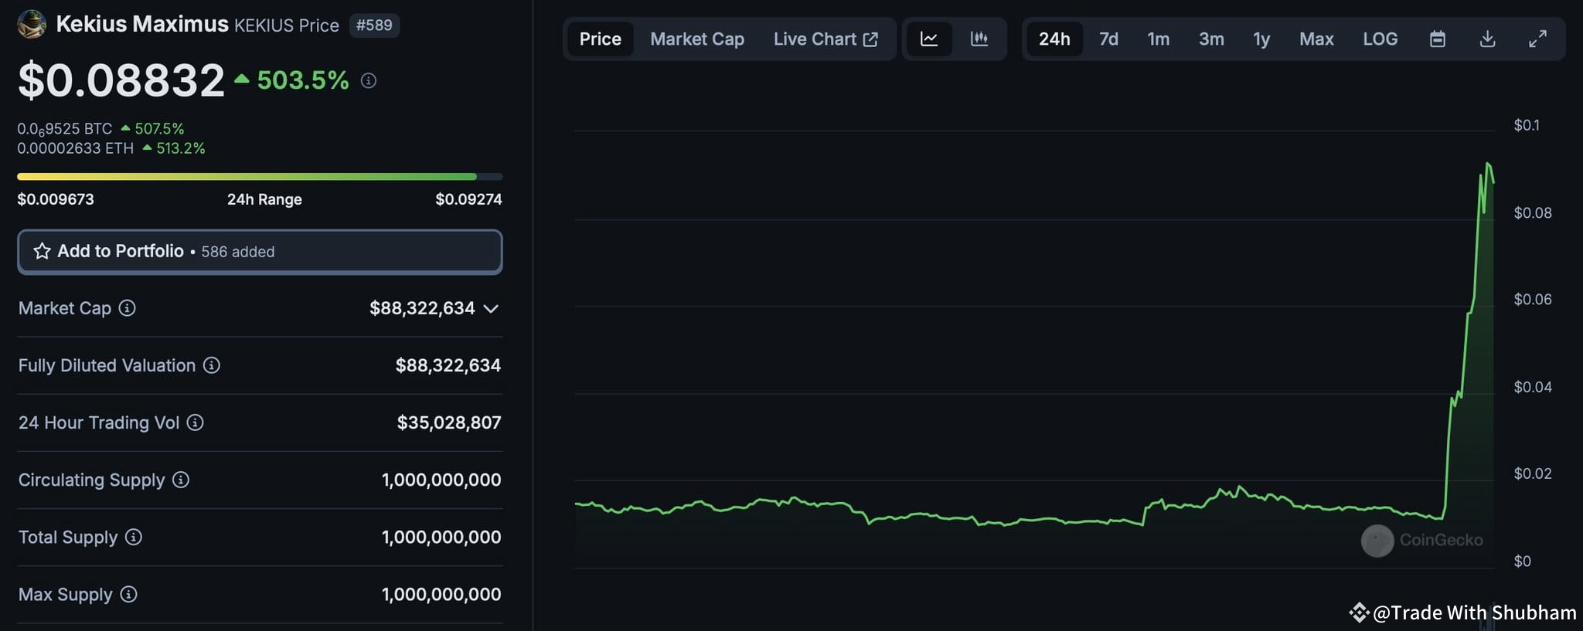Click the 0.0₆9525 BTC price text
The image size is (1583, 631).
pyautogui.click(x=65, y=129)
